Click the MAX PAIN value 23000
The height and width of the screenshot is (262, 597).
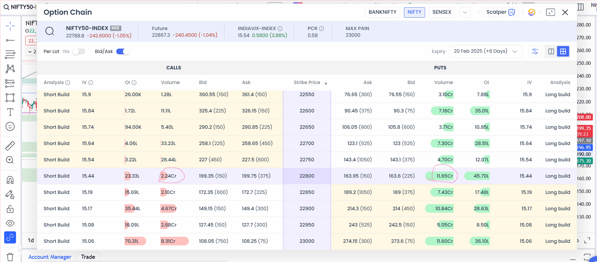pos(353,35)
